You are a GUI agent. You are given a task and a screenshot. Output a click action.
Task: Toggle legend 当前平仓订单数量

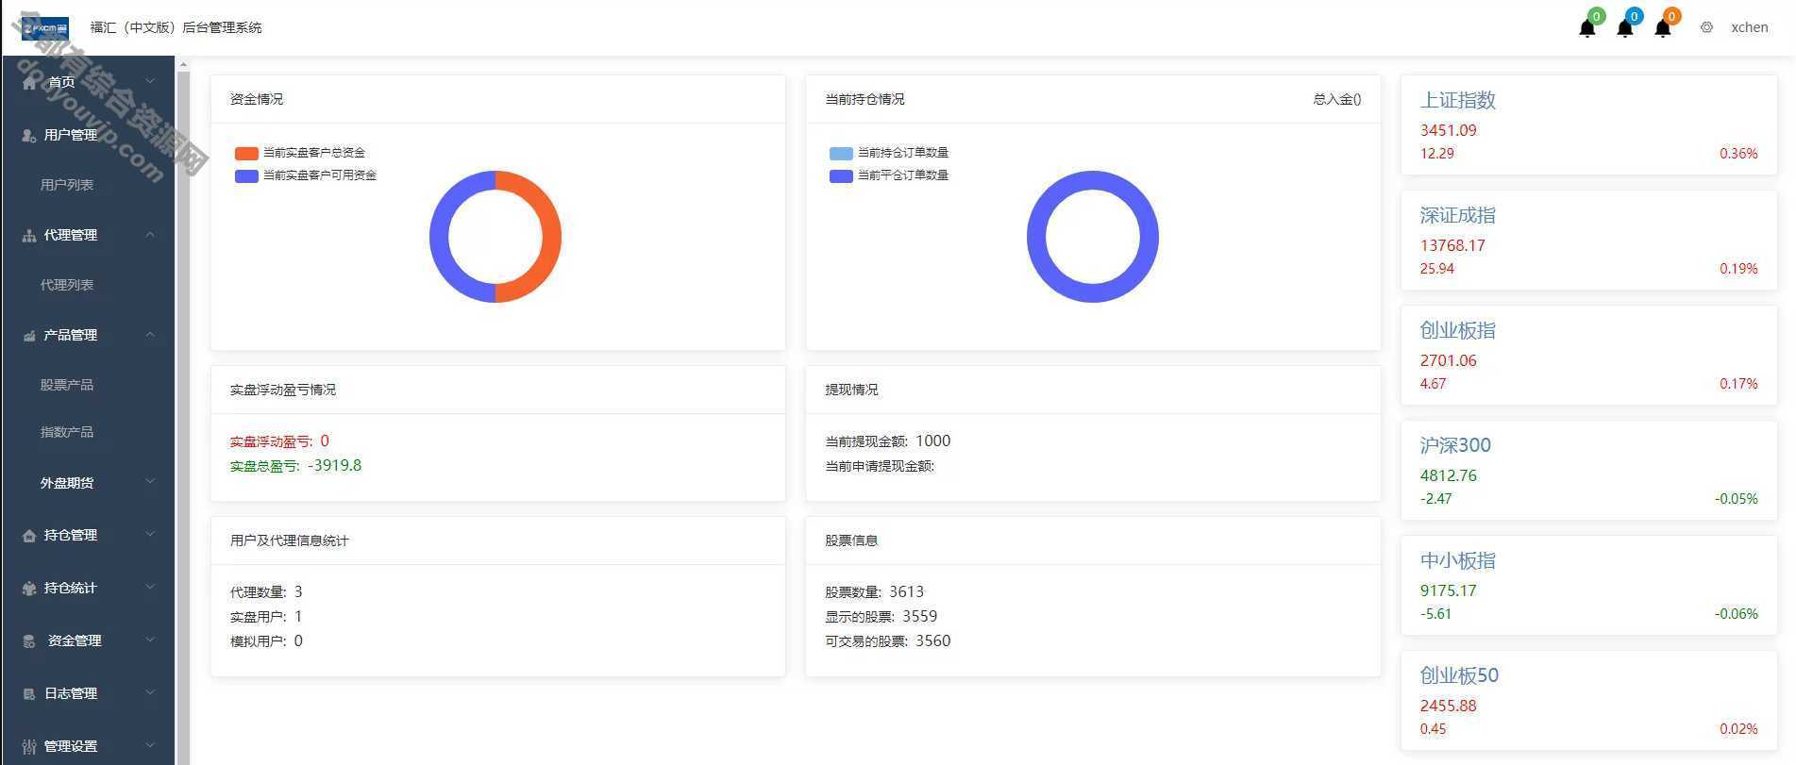(x=889, y=175)
